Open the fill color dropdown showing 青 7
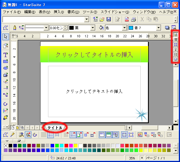The height and width of the screenshot is (162, 180). 158,28
